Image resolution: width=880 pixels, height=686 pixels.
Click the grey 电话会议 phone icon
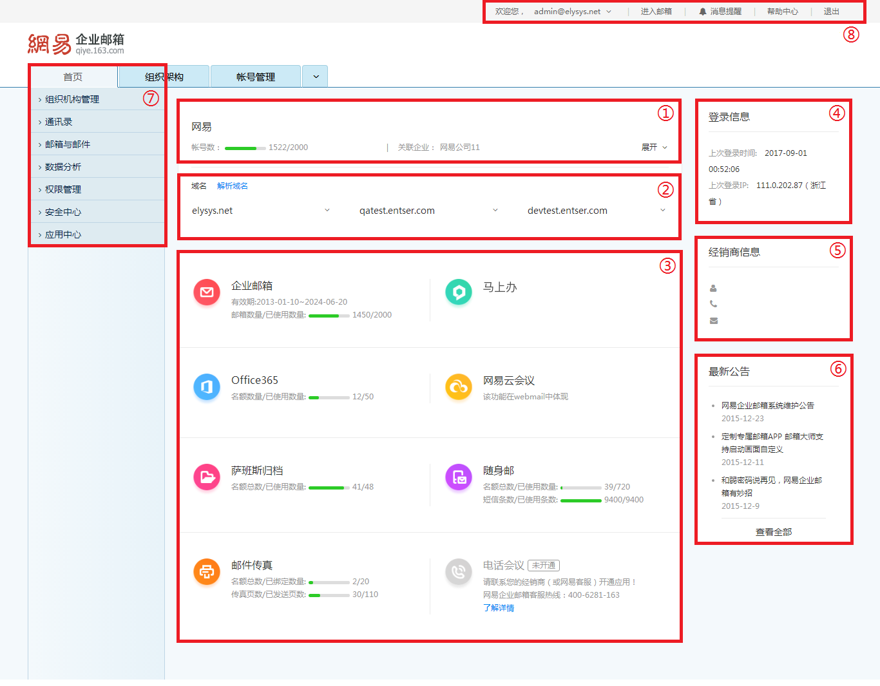[x=459, y=572]
